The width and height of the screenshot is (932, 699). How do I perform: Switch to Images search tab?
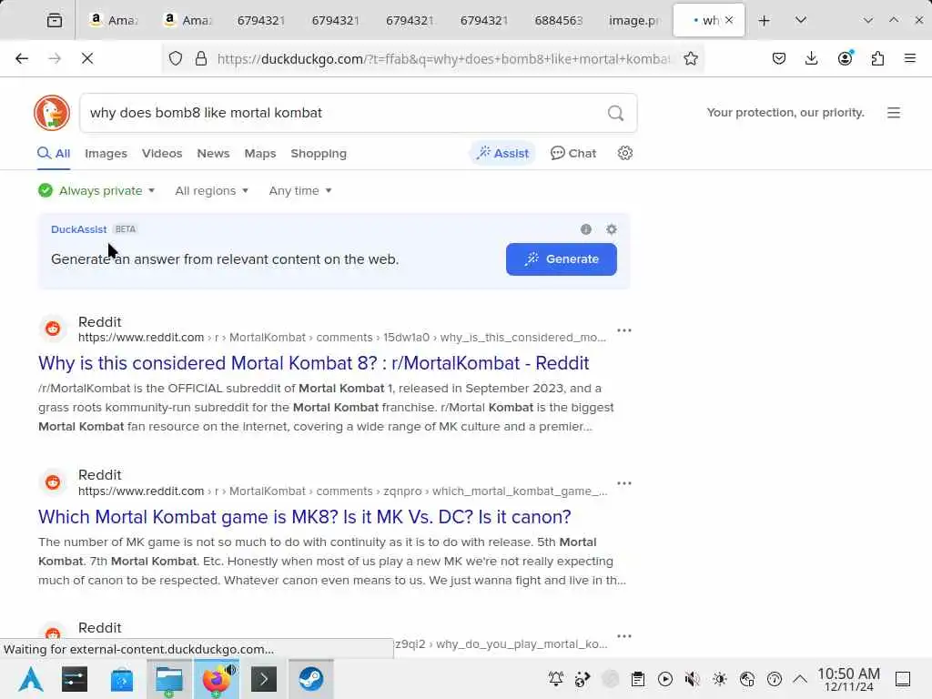[106, 153]
